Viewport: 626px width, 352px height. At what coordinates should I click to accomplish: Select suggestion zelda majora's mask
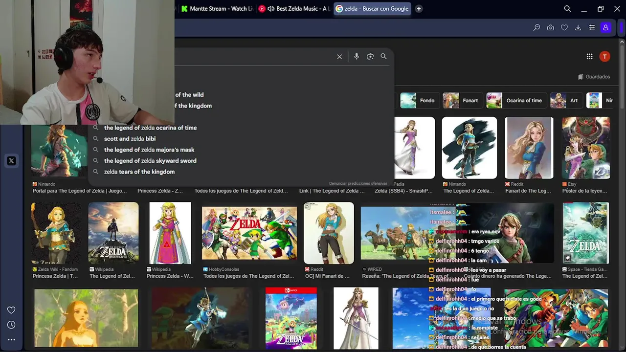(149, 150)
